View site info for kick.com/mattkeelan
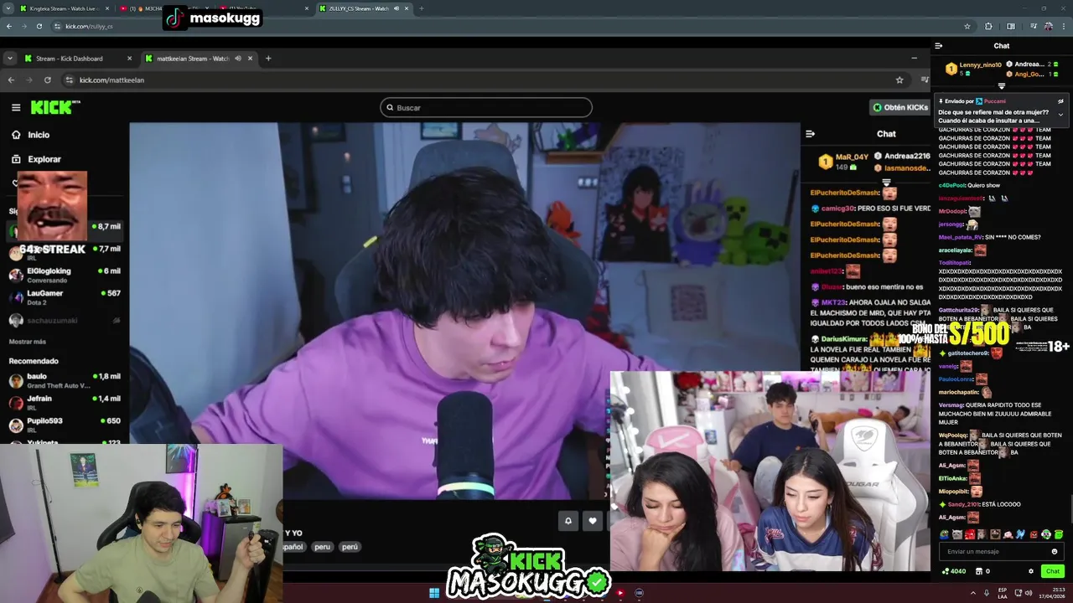This screenshot has height=603, width=1073. (x=69, y=80)
